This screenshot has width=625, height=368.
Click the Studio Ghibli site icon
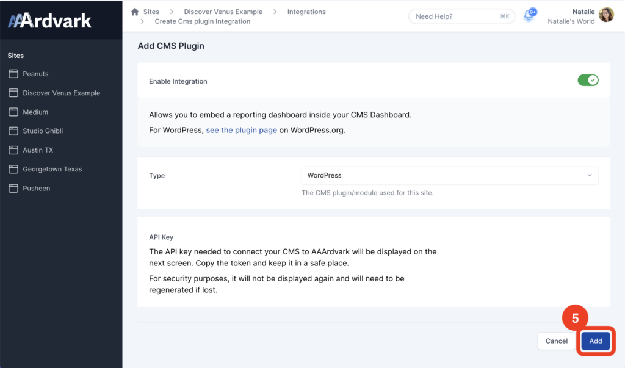point(13,131)
